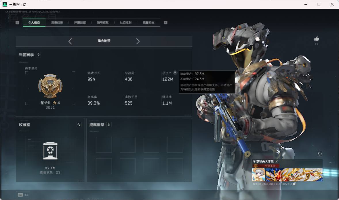
Task: Copy the player ID number
Action: 294,184
